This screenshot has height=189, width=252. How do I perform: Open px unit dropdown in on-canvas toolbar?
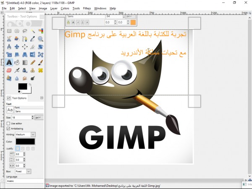[x=131, y=16]
